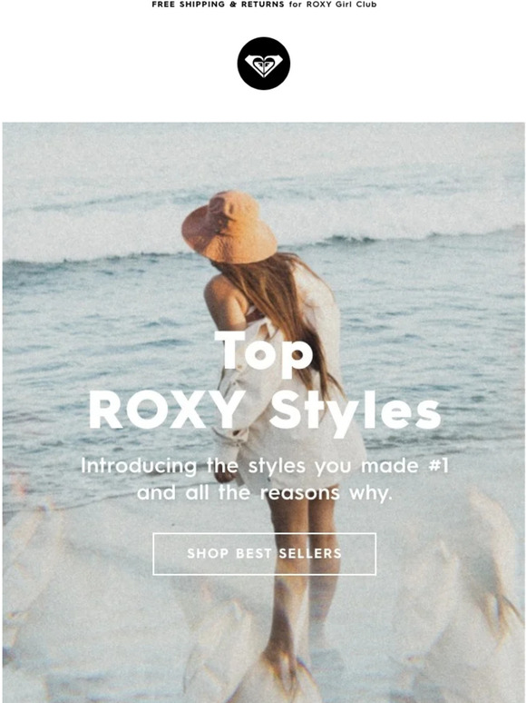The width and height of the screenshot is (526, 703).
Task: Open the SHOP BEST SELLERS button
Action: tap(264, 554)
